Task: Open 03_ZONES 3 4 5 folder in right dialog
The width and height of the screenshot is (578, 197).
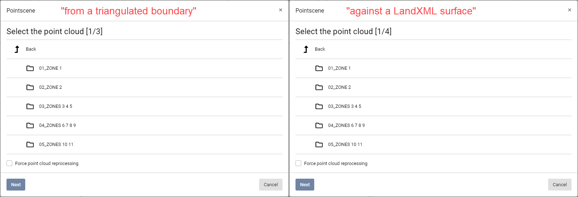Action: coord(344,106)
